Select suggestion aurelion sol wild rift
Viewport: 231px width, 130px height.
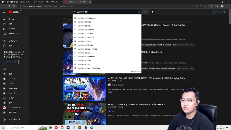click(107, 37)
